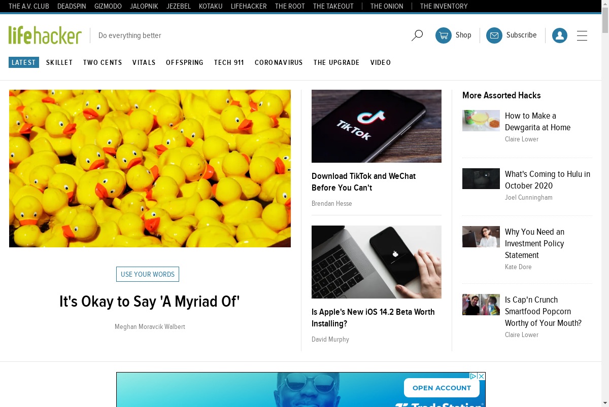View author Brendan Hesse
Viewport: 609px width, 407px height.
pos(332,204)
